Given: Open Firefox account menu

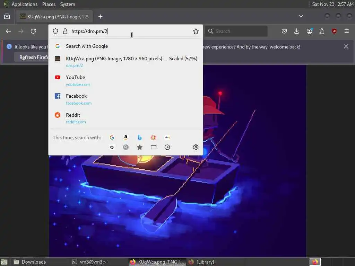Looking at the screenshot, I should 309,31.
